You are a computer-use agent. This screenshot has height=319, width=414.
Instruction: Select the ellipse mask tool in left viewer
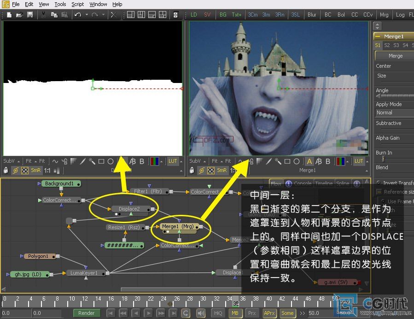coord(111,161)
